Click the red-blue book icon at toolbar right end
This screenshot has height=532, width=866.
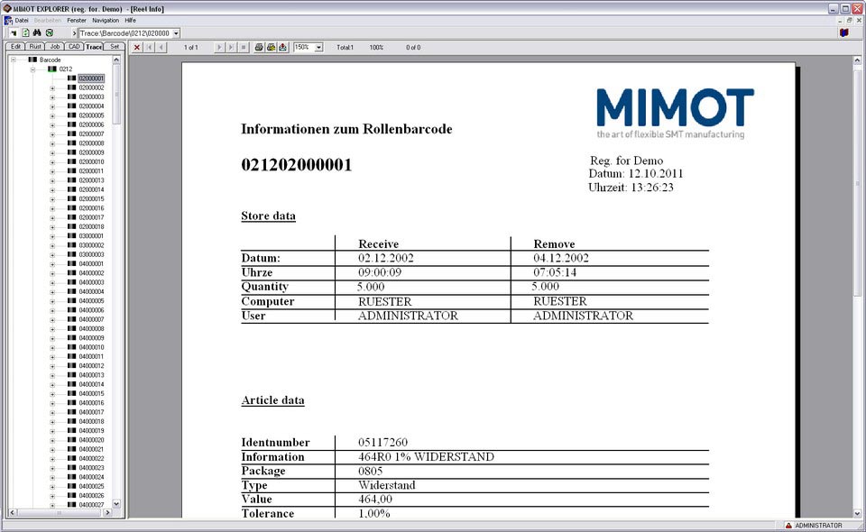click(x=844, y=33)
